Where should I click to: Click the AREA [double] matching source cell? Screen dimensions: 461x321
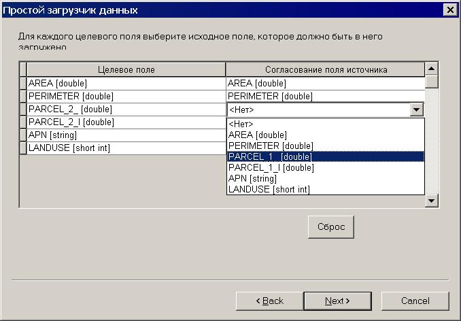tap(326, 84)
